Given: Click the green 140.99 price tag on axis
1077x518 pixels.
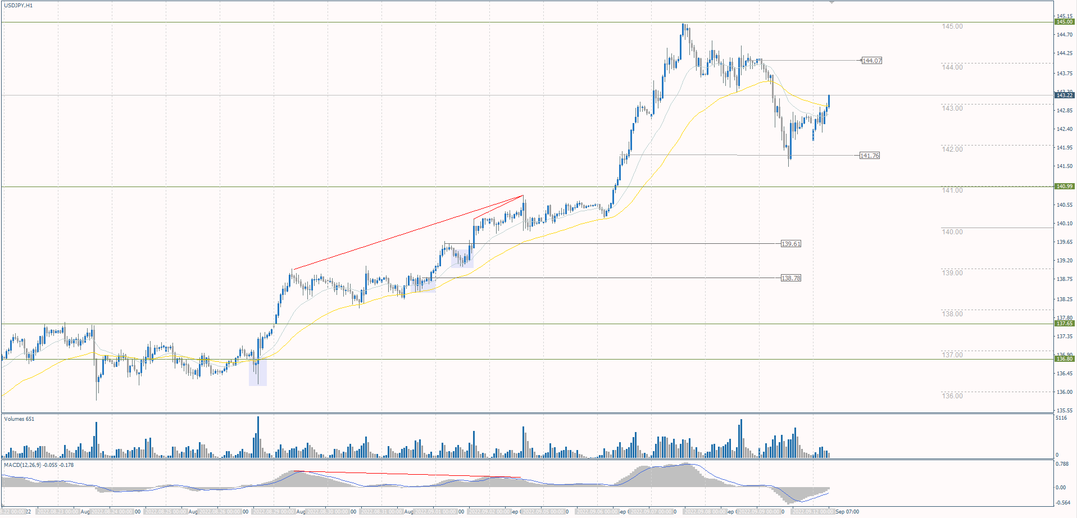Looking at the screenshot, I should 1065,187.
